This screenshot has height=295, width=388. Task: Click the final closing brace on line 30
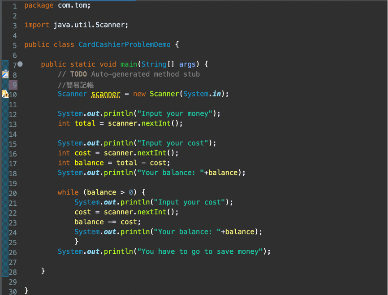coord(26,291)
